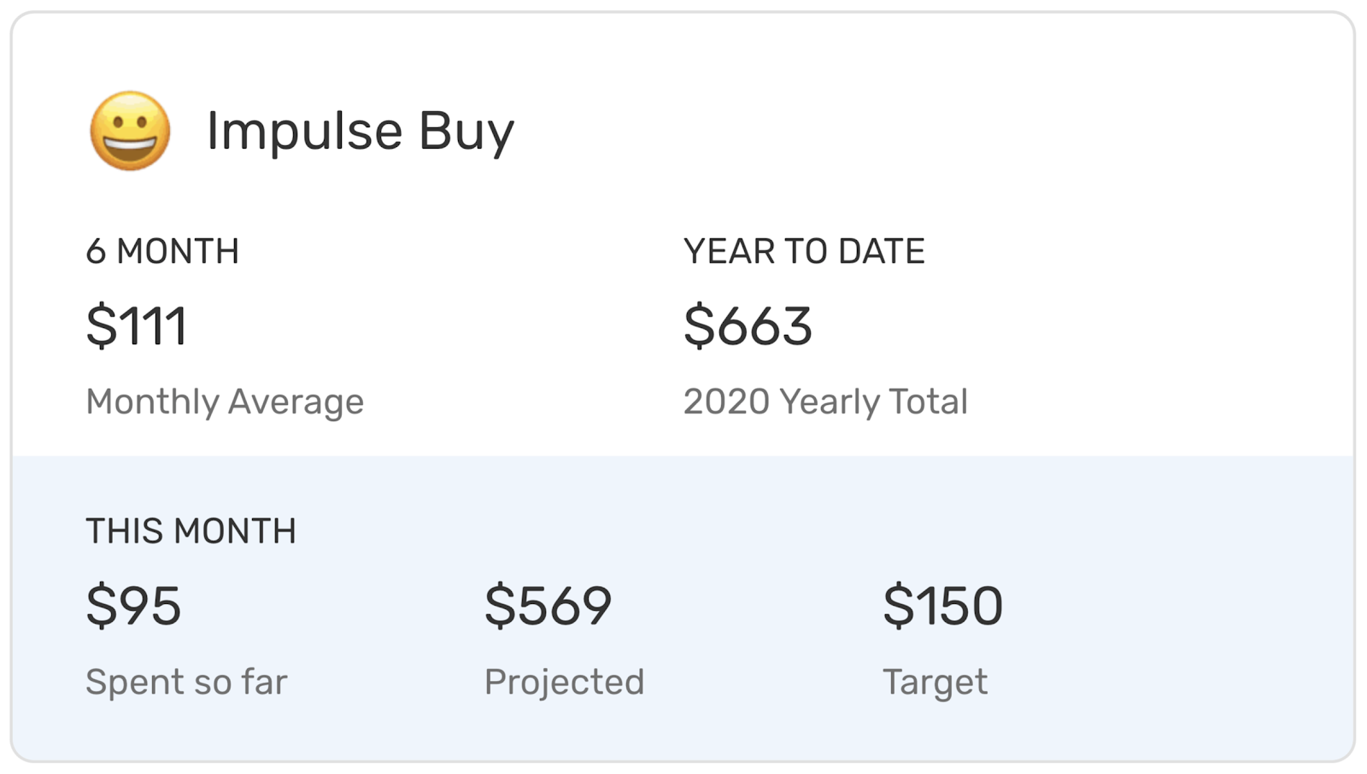Click the $663 yearly total amount
This screenshot has width=1367, height=774.
pos(748,325)
